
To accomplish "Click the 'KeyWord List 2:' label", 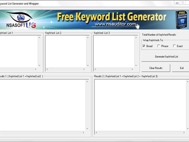I will coord(53,33).
